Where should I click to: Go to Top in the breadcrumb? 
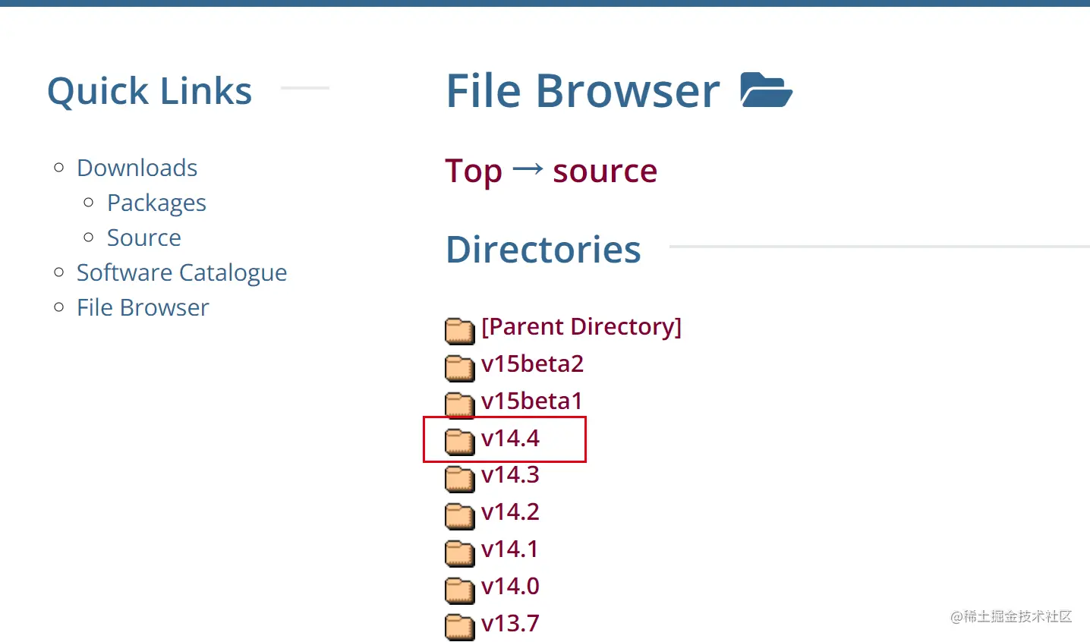click(474, 172)
